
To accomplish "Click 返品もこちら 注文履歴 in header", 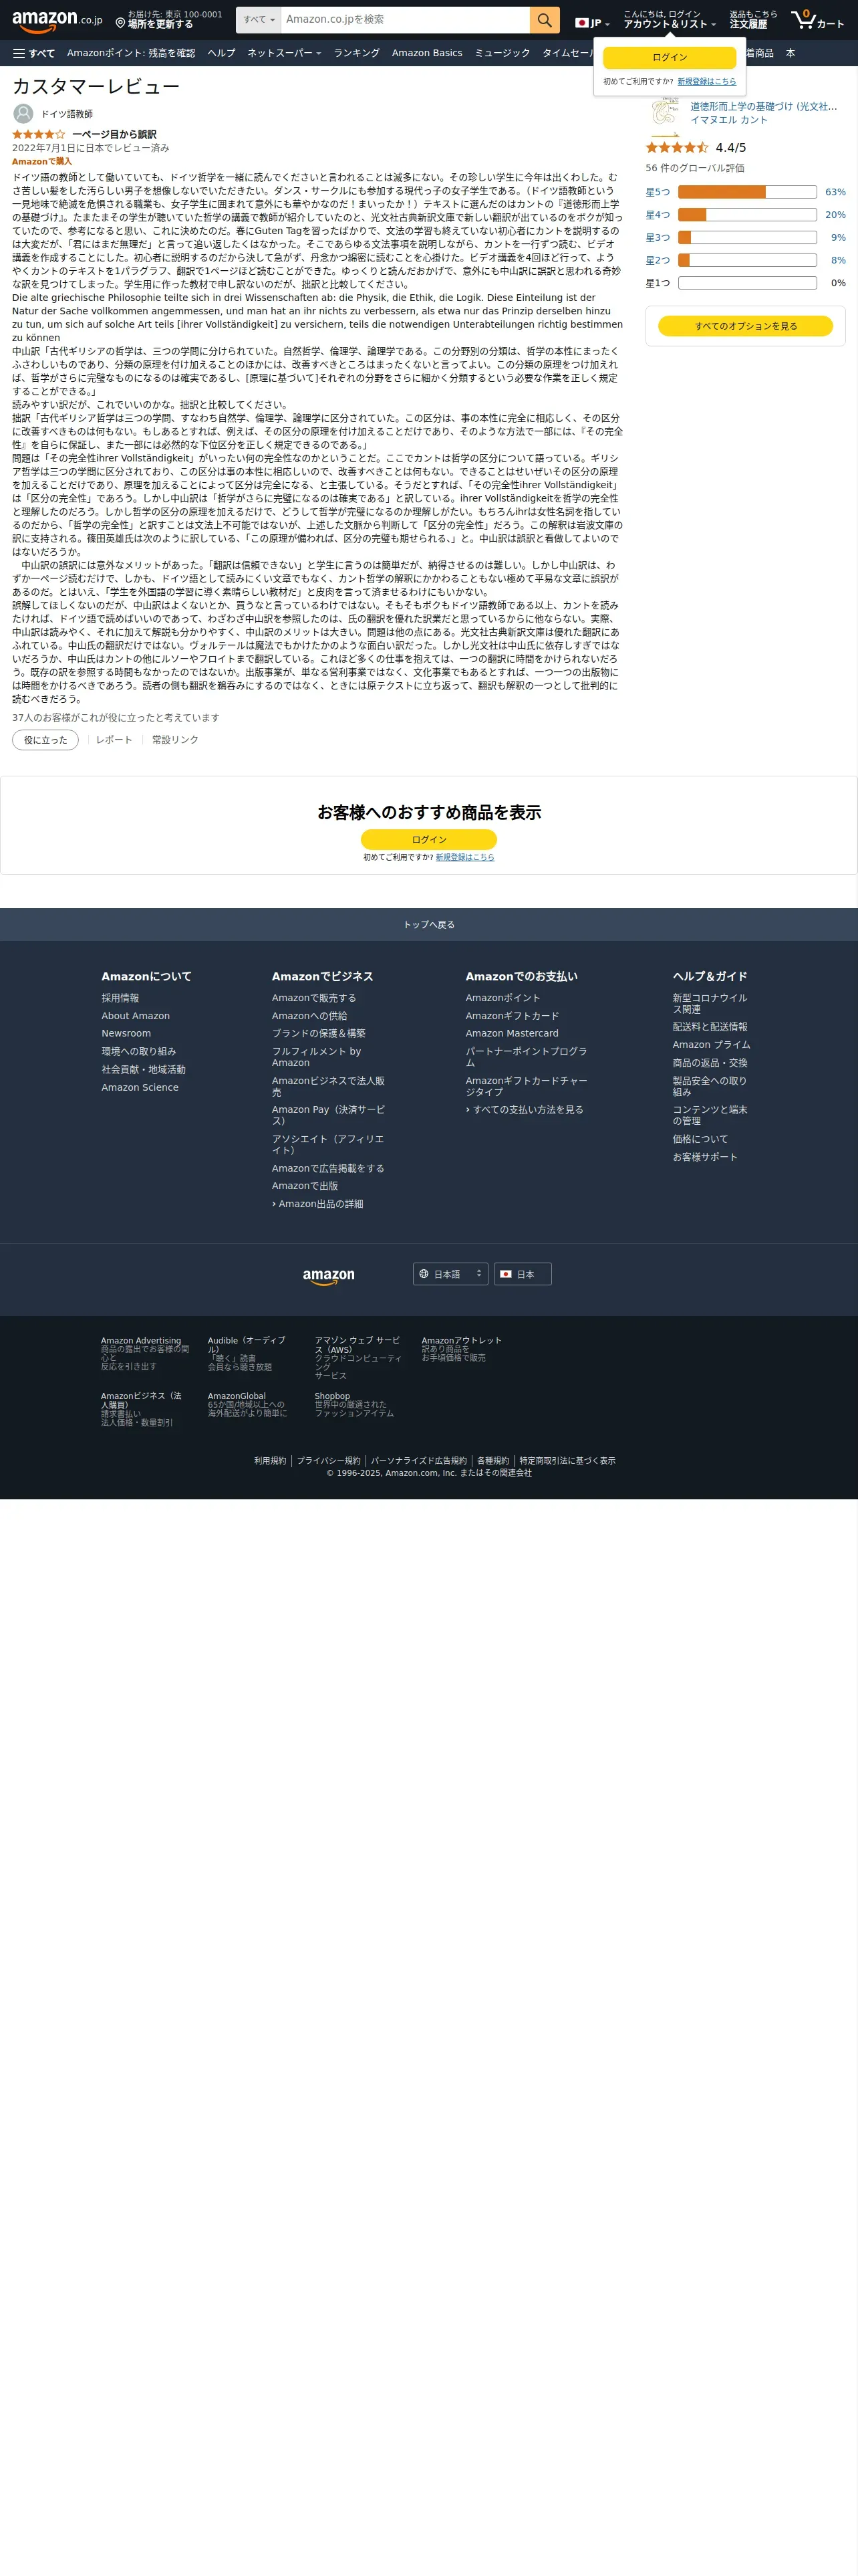I will [753, 20].
